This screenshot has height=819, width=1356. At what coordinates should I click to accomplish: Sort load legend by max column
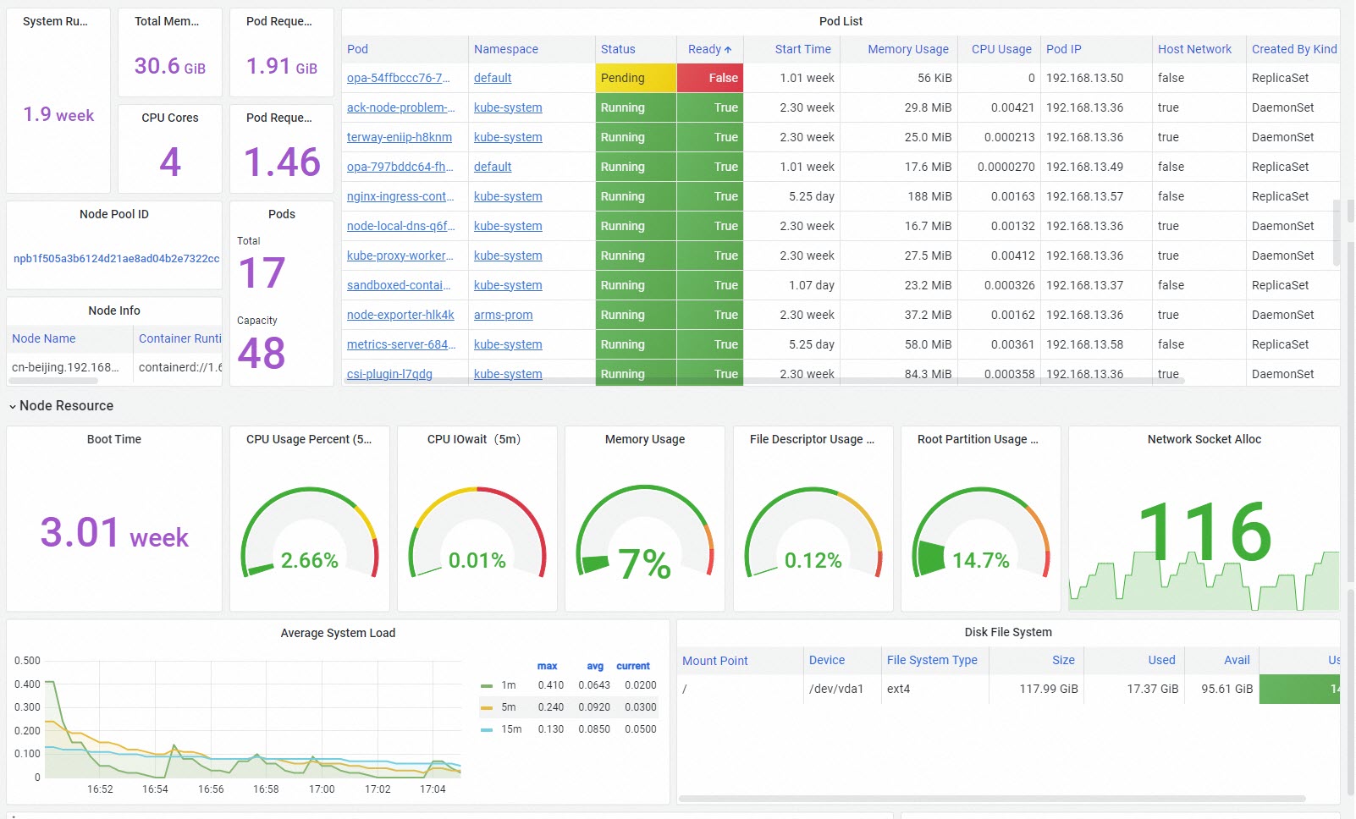[547, 666]
